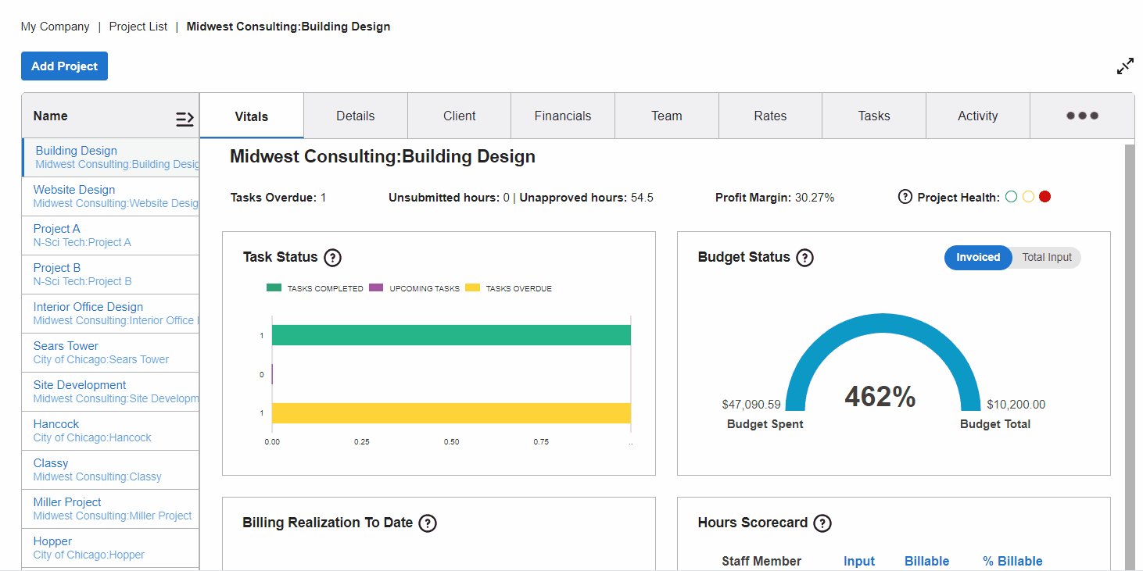Open the three-dots more tabs menu

click(x=1082, y=116)
